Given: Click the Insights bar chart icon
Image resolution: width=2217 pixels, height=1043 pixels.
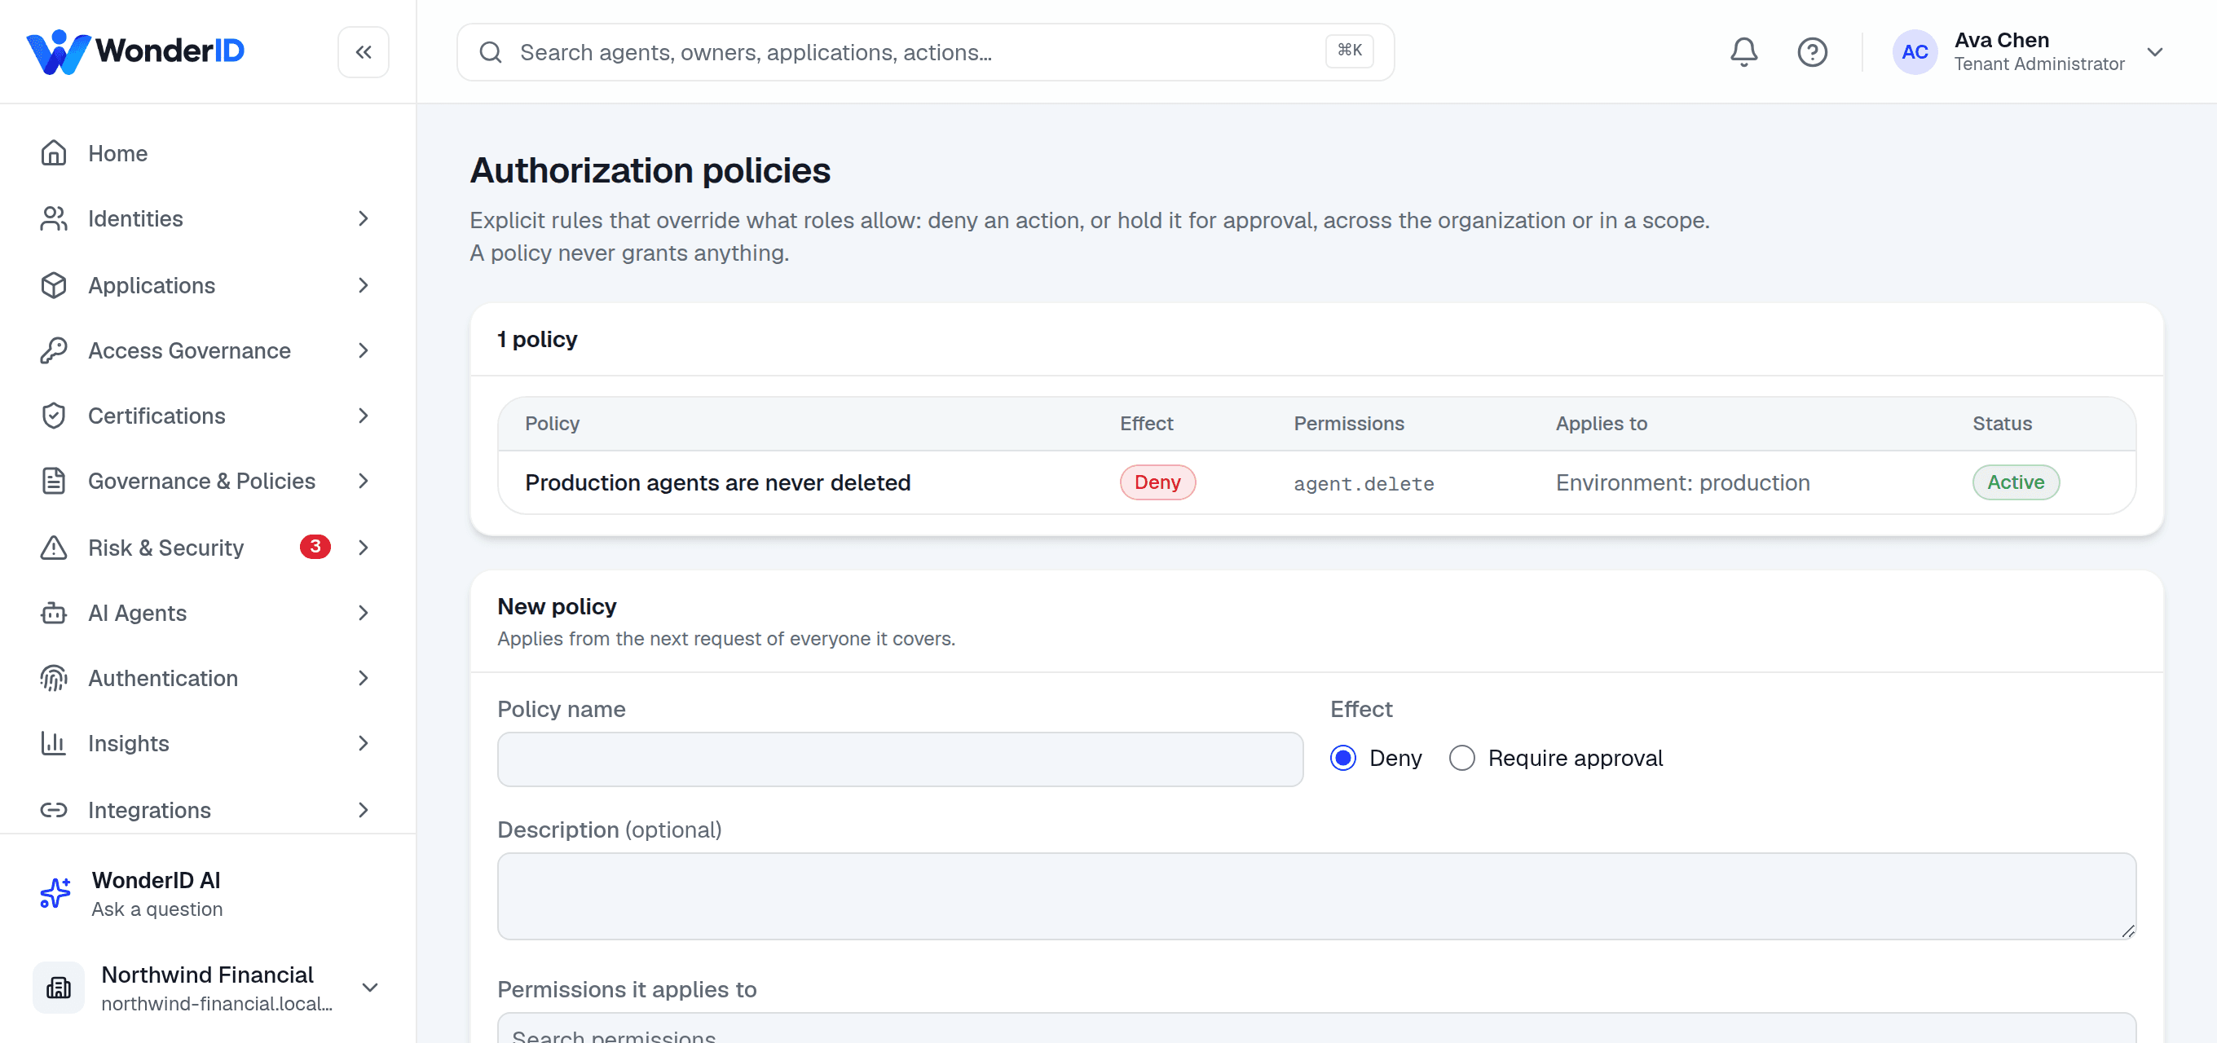Looking at the screenshot, I should (53, 743).
